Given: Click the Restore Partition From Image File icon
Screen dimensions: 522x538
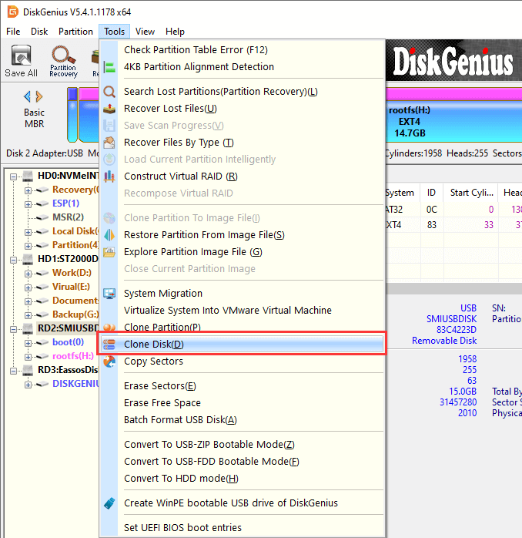Looking at the screenshot, I should coord(110,235).
